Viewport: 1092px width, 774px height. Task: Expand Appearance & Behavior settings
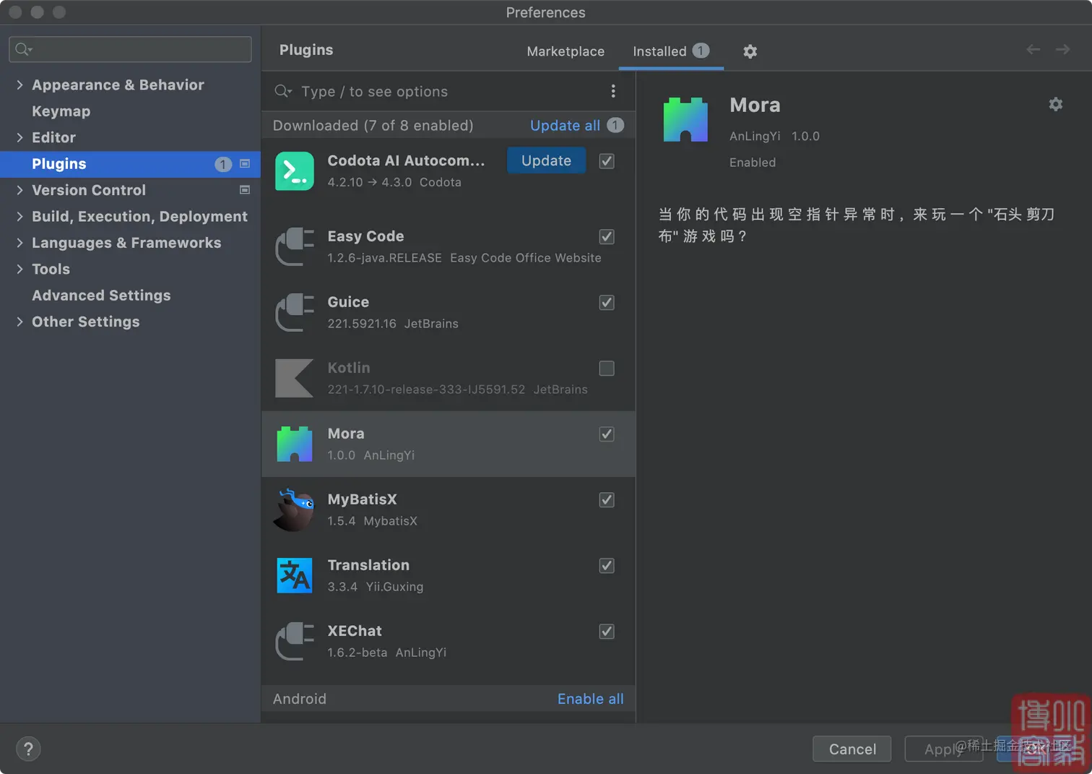tap(19, 85)
